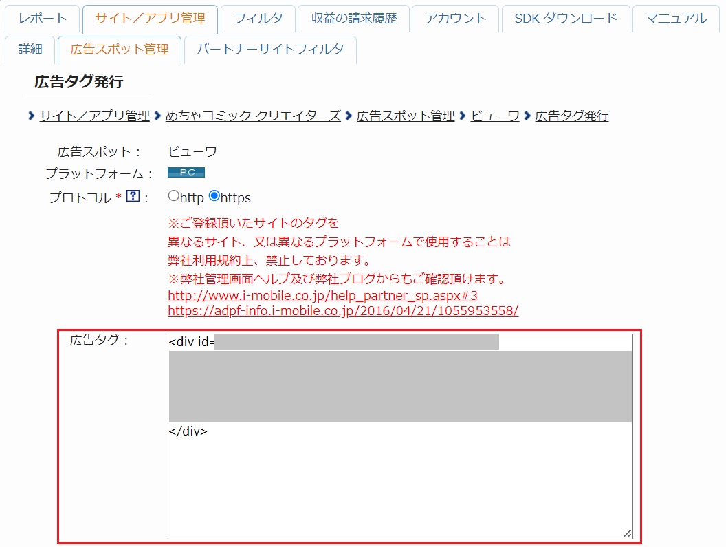Click the めちゃコミック クリエイターズ breadcrumb link
Image resolution: width=726 pixels, height=547 pixels.
(x=253, y=116)
